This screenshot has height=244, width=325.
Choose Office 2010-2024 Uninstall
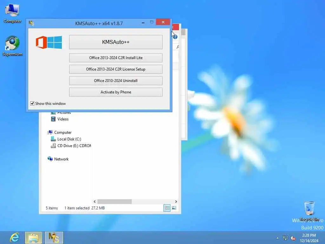coord(116,81)
